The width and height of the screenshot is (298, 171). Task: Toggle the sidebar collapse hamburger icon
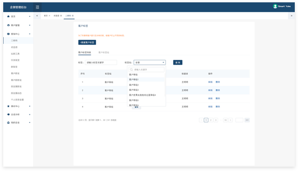(x=37, y=7)
